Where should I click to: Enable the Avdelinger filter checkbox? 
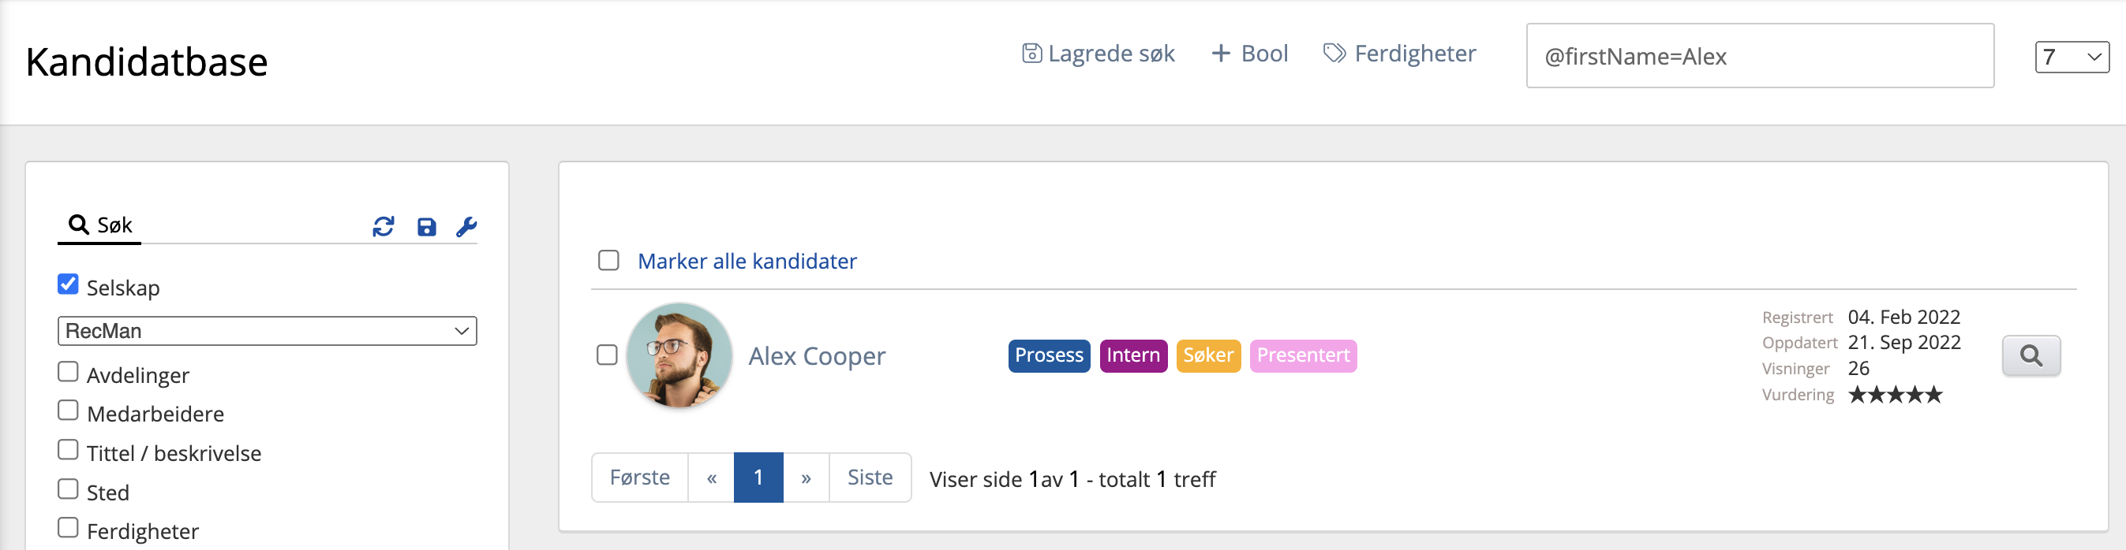click(x=69, y=372)
